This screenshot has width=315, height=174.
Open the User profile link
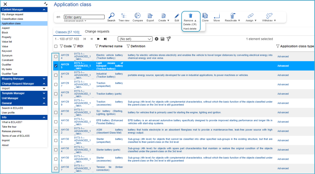pos(8,113)
